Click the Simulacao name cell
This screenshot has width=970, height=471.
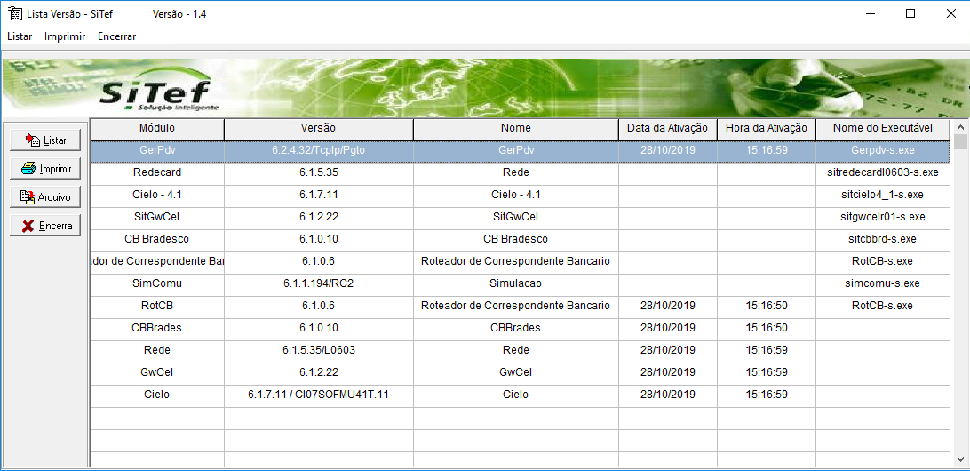click(516, 284)
